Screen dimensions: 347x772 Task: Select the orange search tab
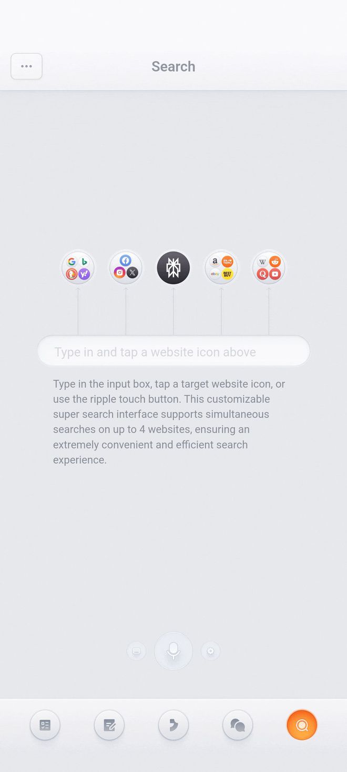302,725
